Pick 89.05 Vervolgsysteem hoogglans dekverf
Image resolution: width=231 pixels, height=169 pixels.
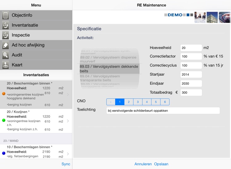[x=100, y=85]
